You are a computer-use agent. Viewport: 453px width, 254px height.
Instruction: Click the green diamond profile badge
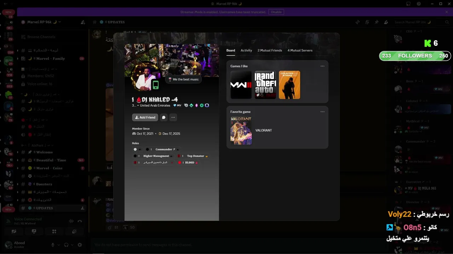click(191, 105)
